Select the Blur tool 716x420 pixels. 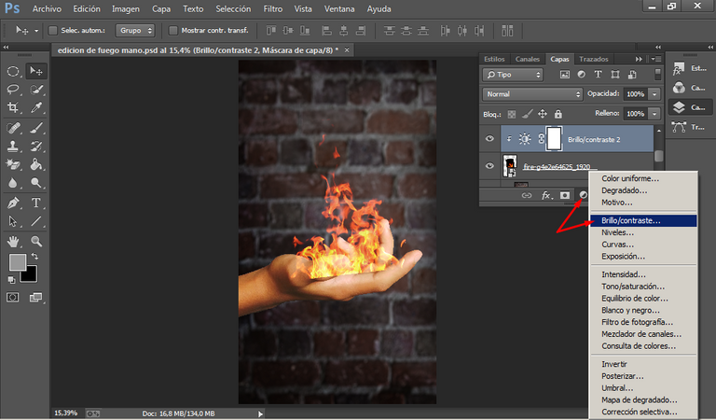(13, 183)
